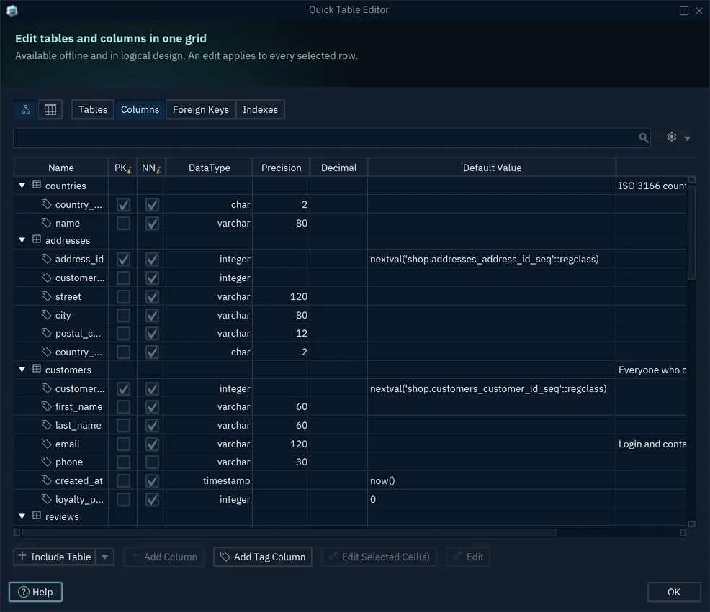Click tag icon of first_name column
Image resolution: width=710 pixels, height=612 pixels.
coord(46,406)
